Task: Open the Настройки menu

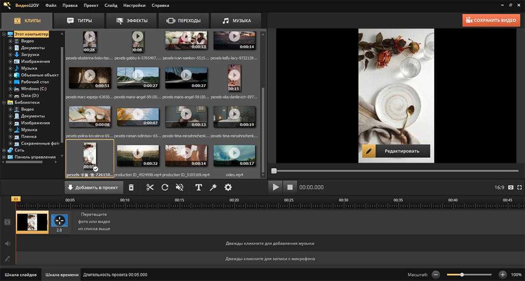Action: pos(133,6)
